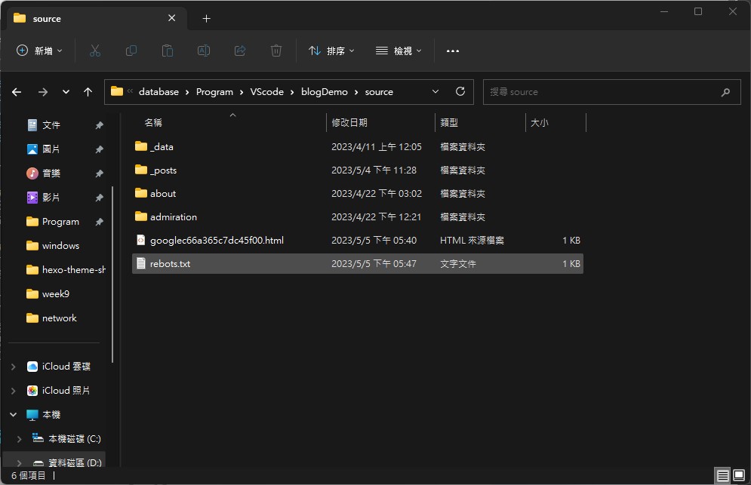Click the Cut scissors icon
Image resolution: width=751 pixels, height=485 pixels.
point(95,51)
